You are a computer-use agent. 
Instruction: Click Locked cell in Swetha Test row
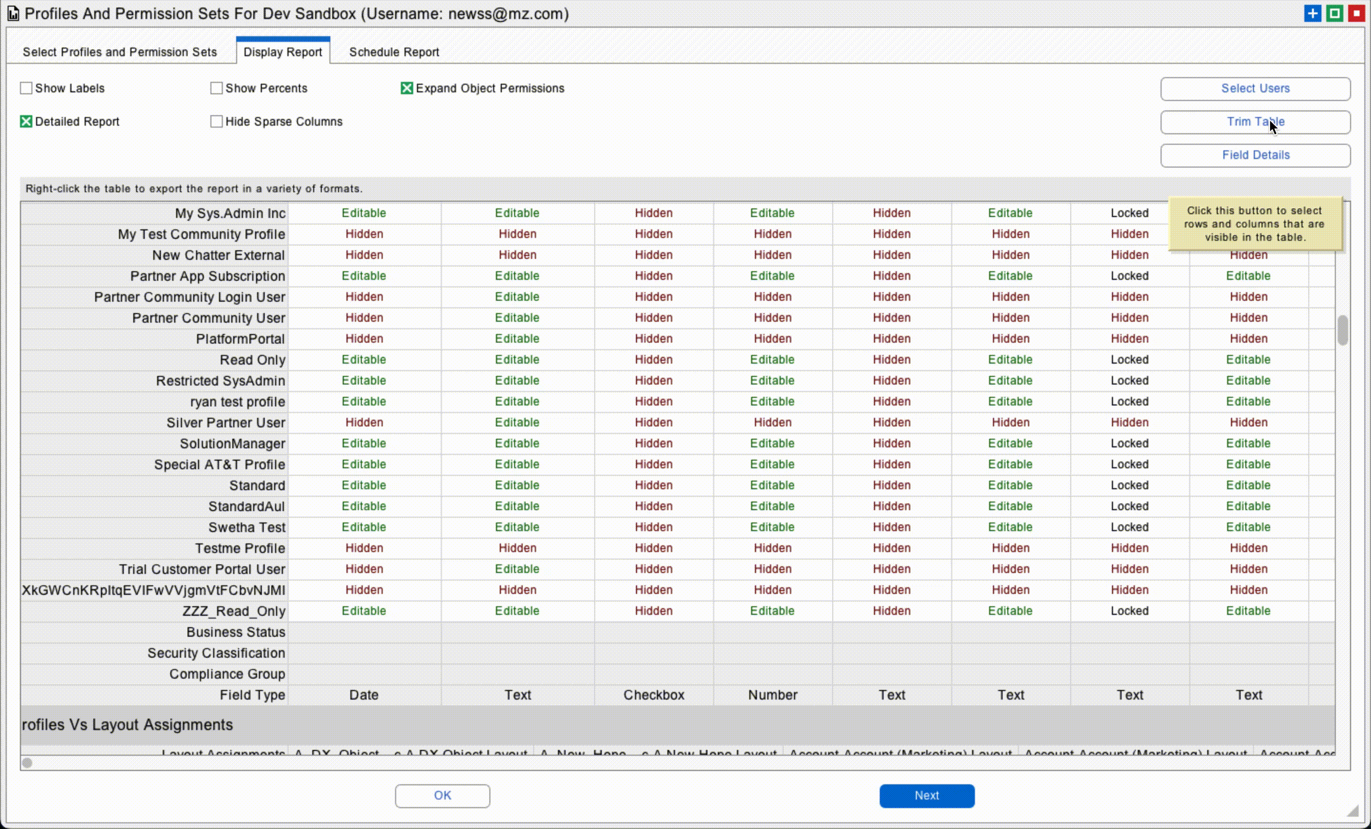(1130, 527)
